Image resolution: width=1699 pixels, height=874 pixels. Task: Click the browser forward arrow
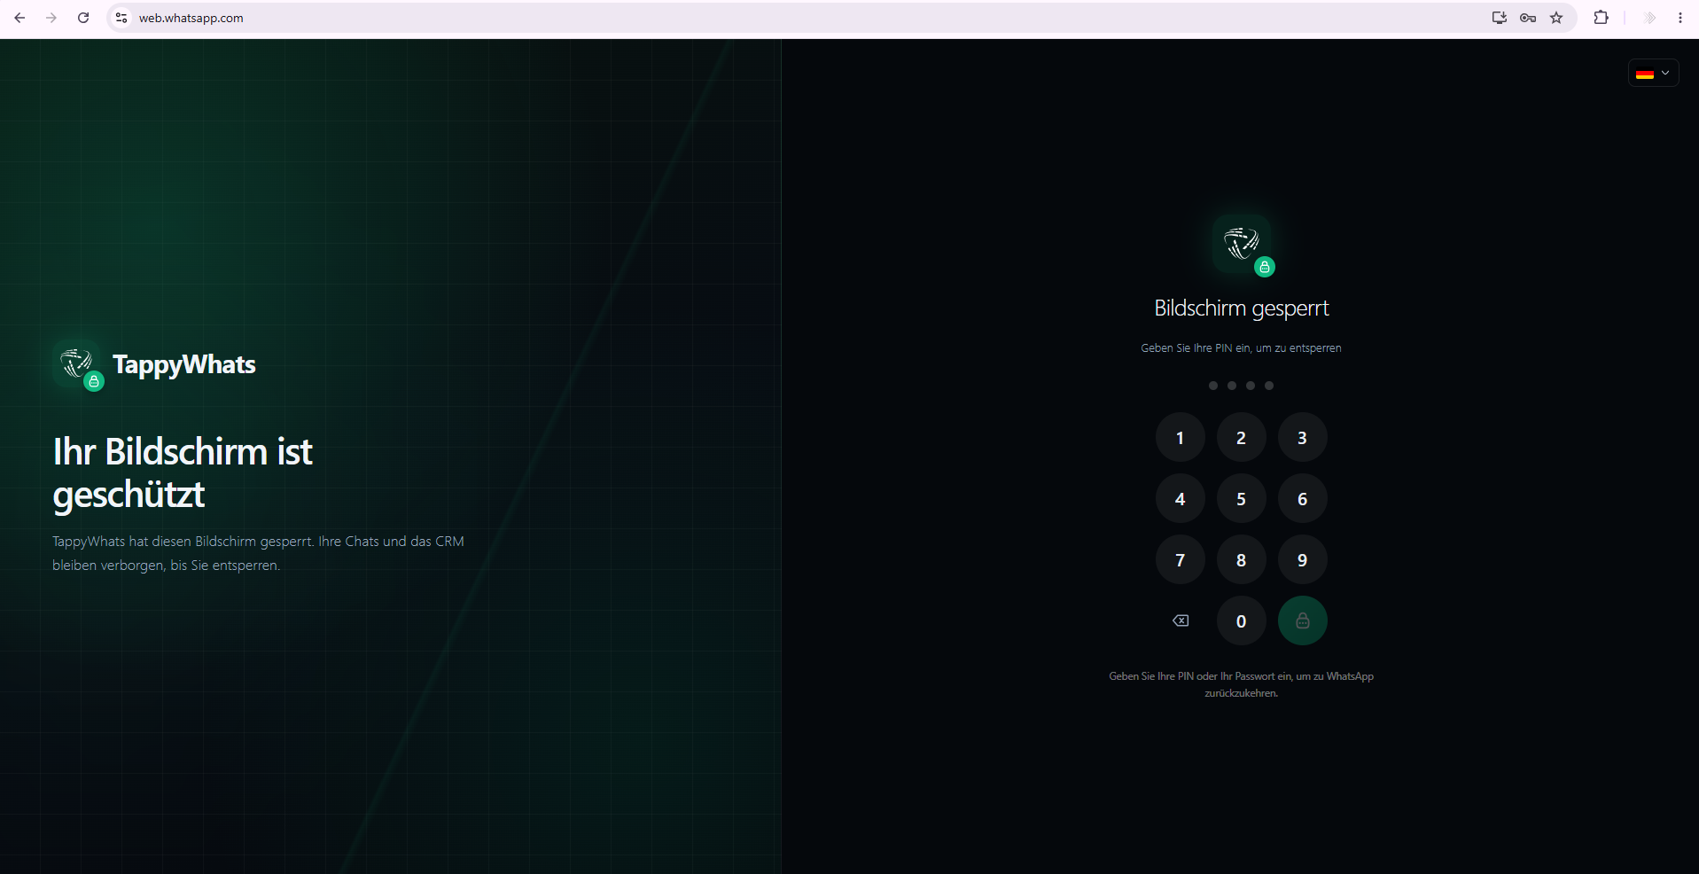coord(51,18)
